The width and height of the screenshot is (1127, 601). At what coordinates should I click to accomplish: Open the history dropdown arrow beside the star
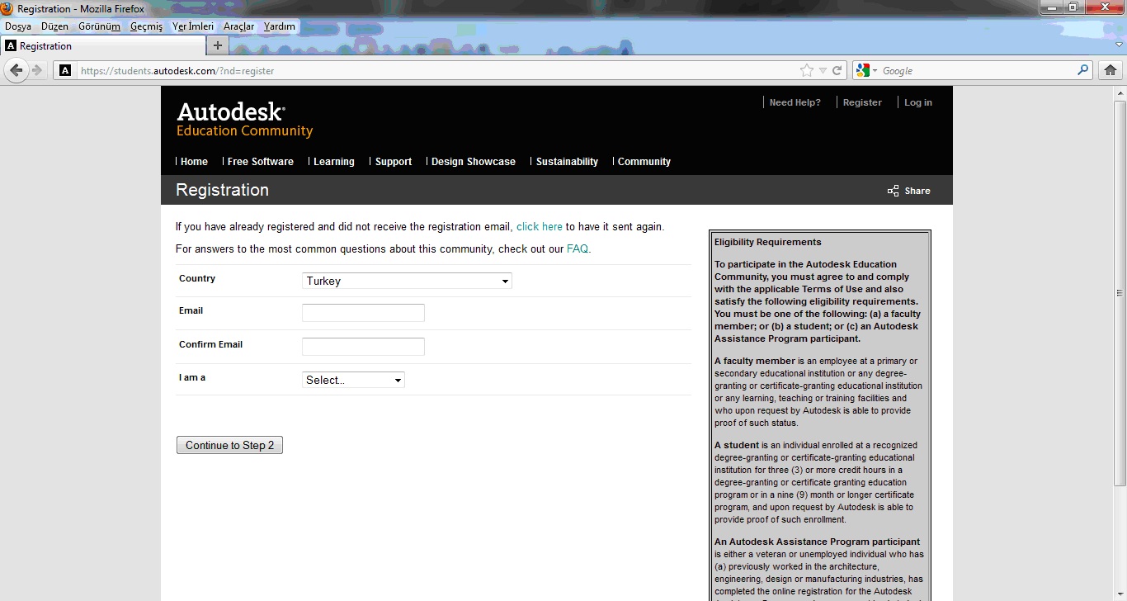click(822, 71)
